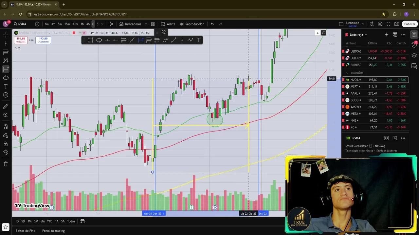Image resolution: width=419 pixels, height=235 pixels.
Task: Select the 4h timeframe
Action: click(88, 24)
